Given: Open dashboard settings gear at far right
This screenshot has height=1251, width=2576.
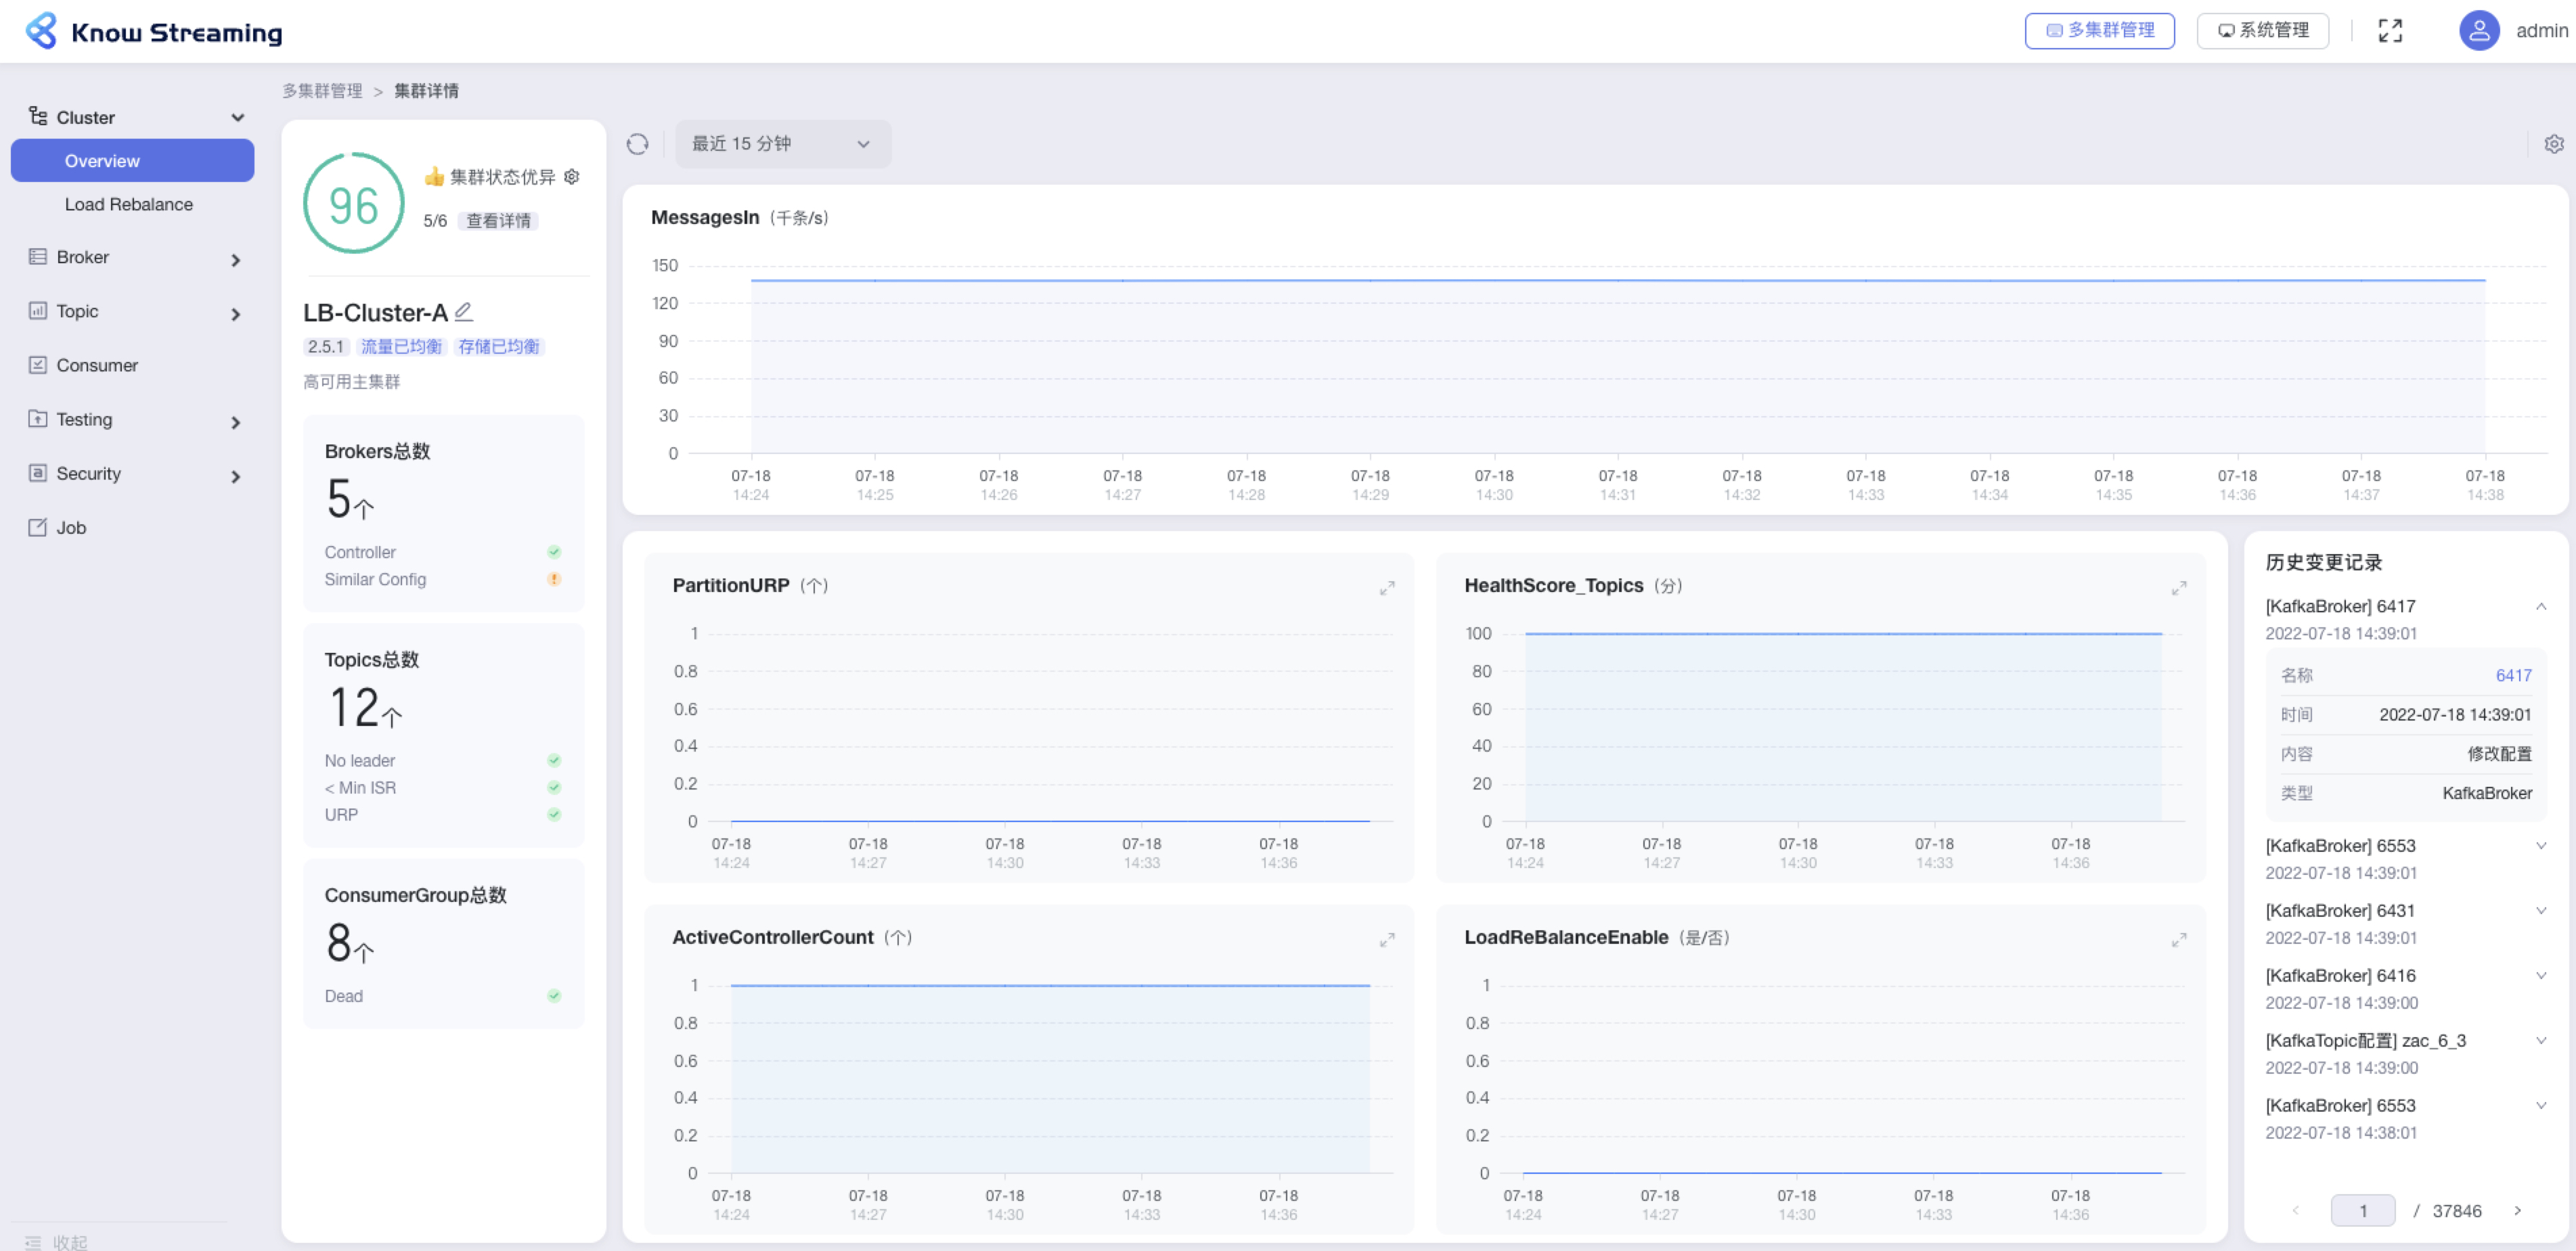Looking at the screenshot, I should click(2553, 144).
